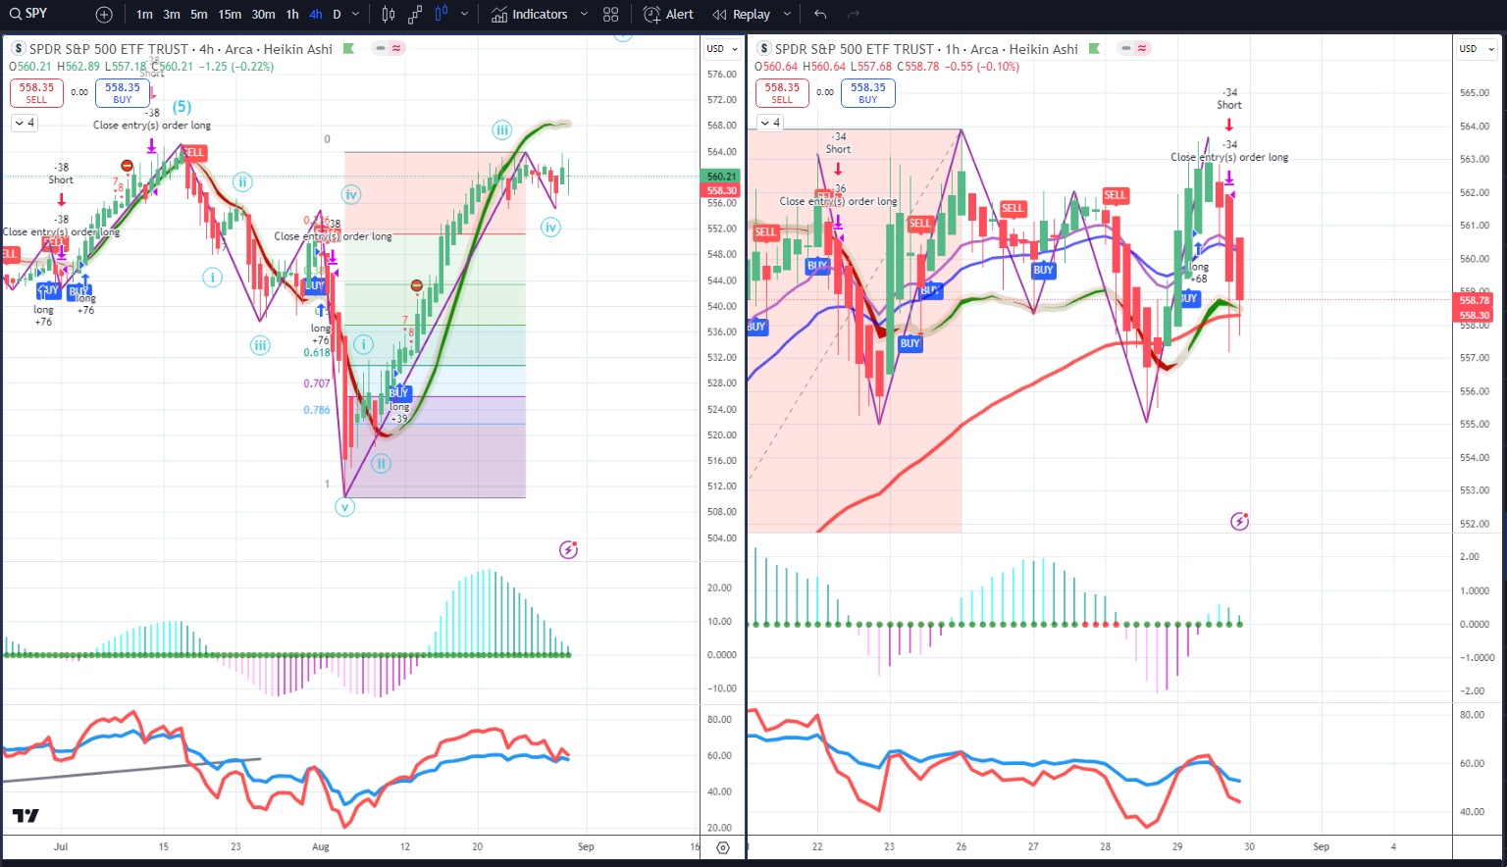Click SPY symbol logo on 1h chart

[763, 48]
